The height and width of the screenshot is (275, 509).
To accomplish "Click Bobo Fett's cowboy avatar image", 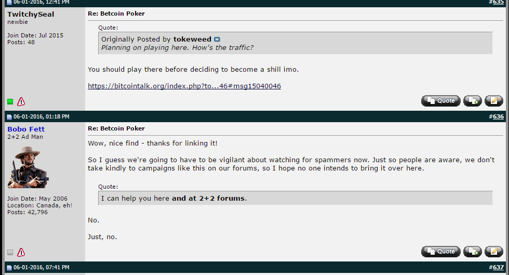I will click(28, 167).
